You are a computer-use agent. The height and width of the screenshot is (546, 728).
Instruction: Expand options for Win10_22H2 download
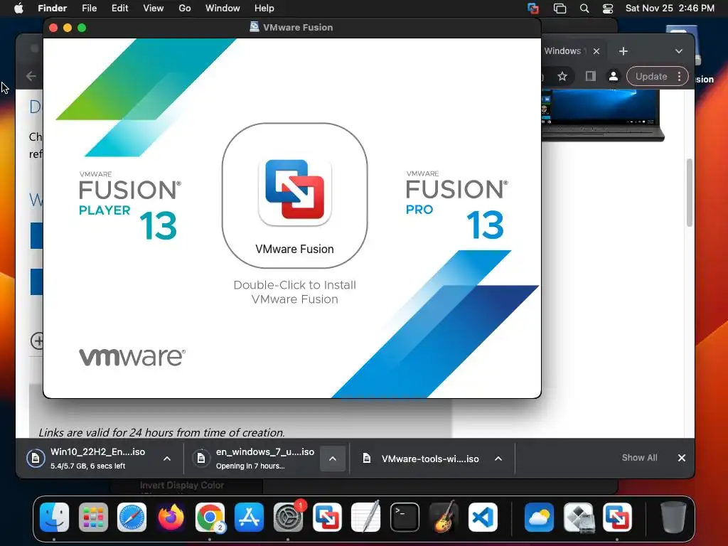tap(167, 459)
